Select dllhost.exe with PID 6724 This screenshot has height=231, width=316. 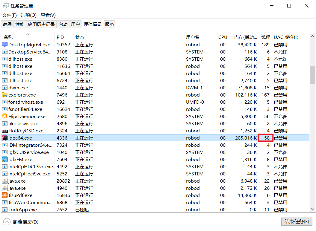155,81
